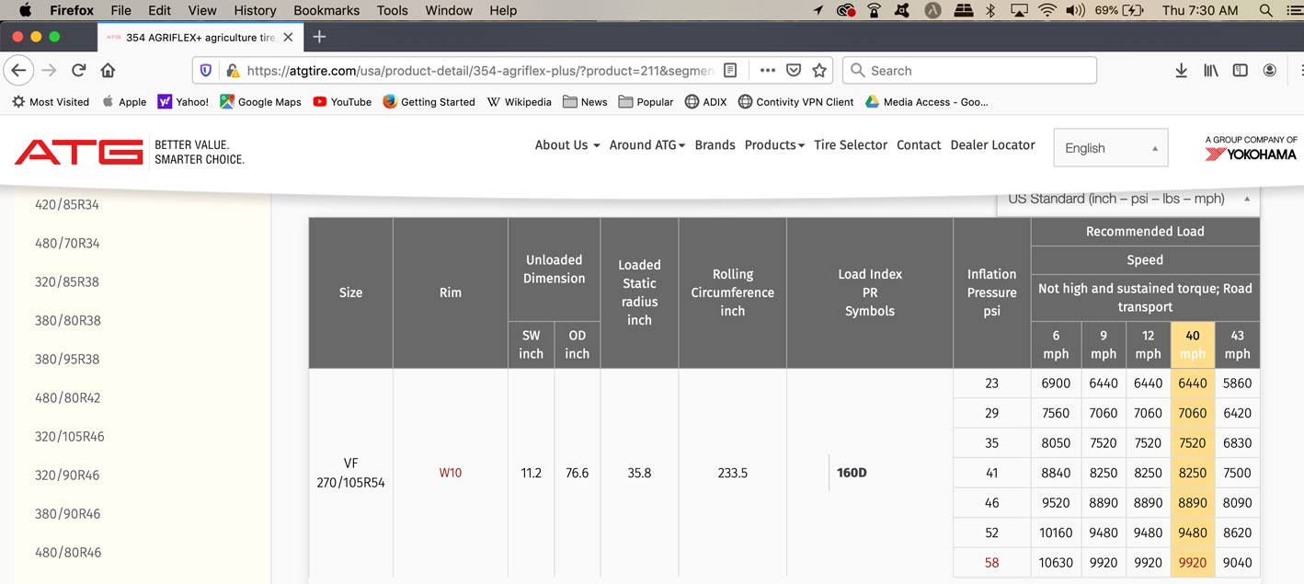Image resolution: width=1304 pixels, height=584 pixels.
Task: Expand the Products menu
Action: [774, 145]
